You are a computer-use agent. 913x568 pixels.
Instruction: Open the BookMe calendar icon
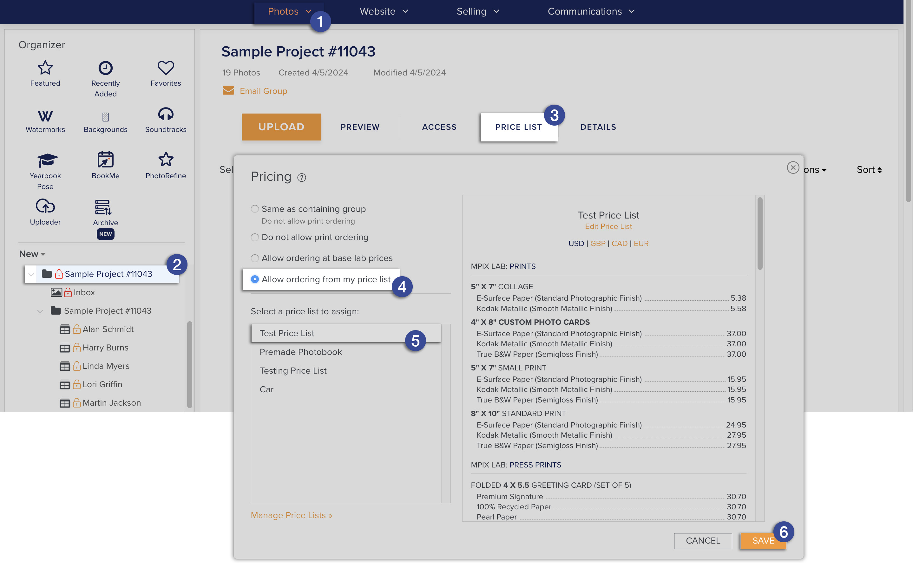tap(106, 160)
